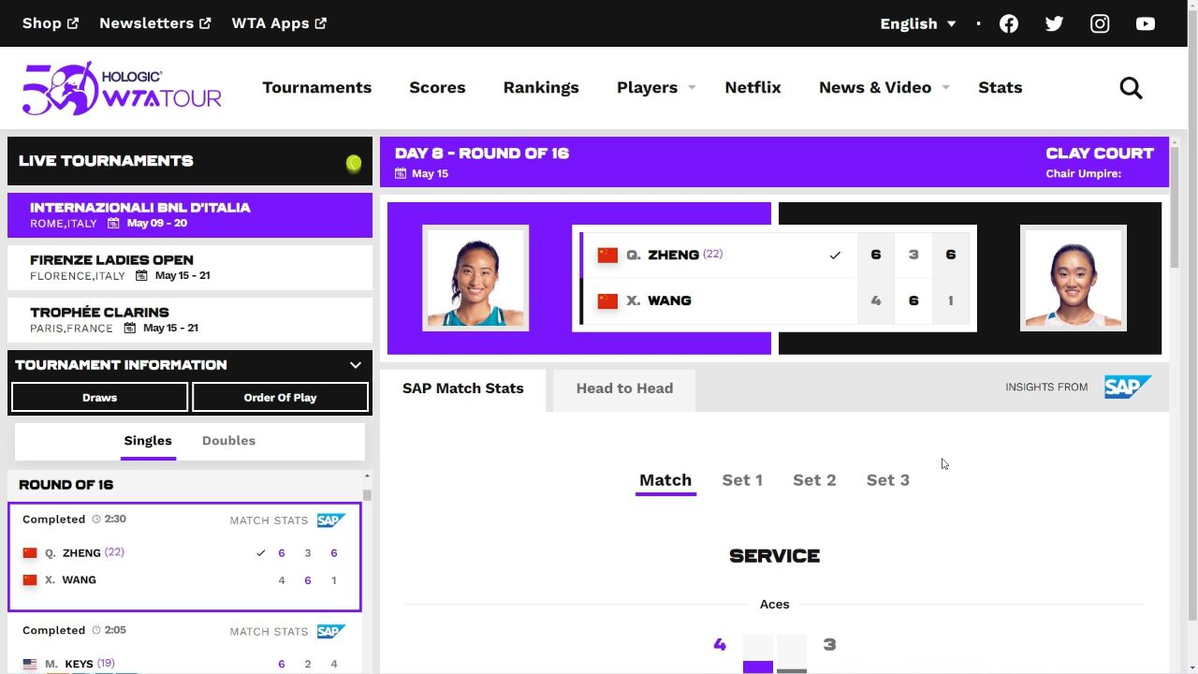Click calendar icon beside May 15 header date
The image size is (1198, 674).
(x=401, y=173)
